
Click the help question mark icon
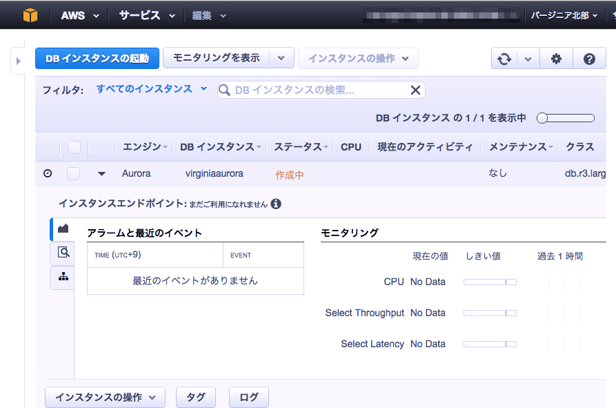pos(589,58)
